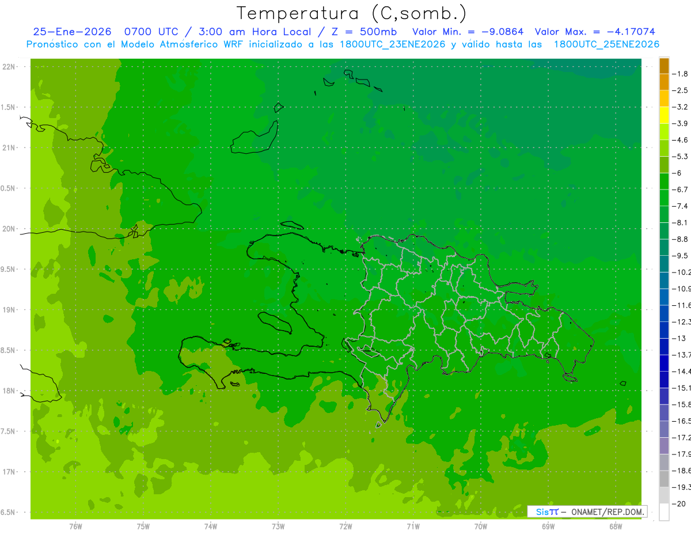Screen dimensions: 691x534
Task: Click the '72W' longitude axis label
Action: click(x=345, y=527)
